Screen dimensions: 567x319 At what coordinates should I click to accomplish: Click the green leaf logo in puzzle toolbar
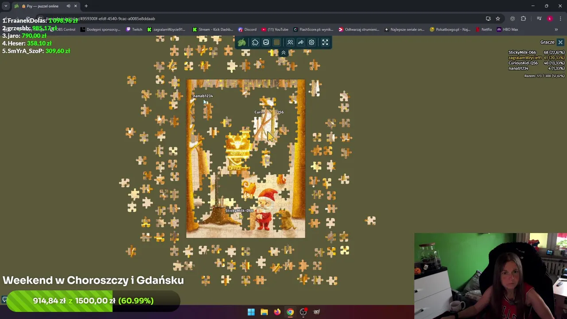(242, 43)
